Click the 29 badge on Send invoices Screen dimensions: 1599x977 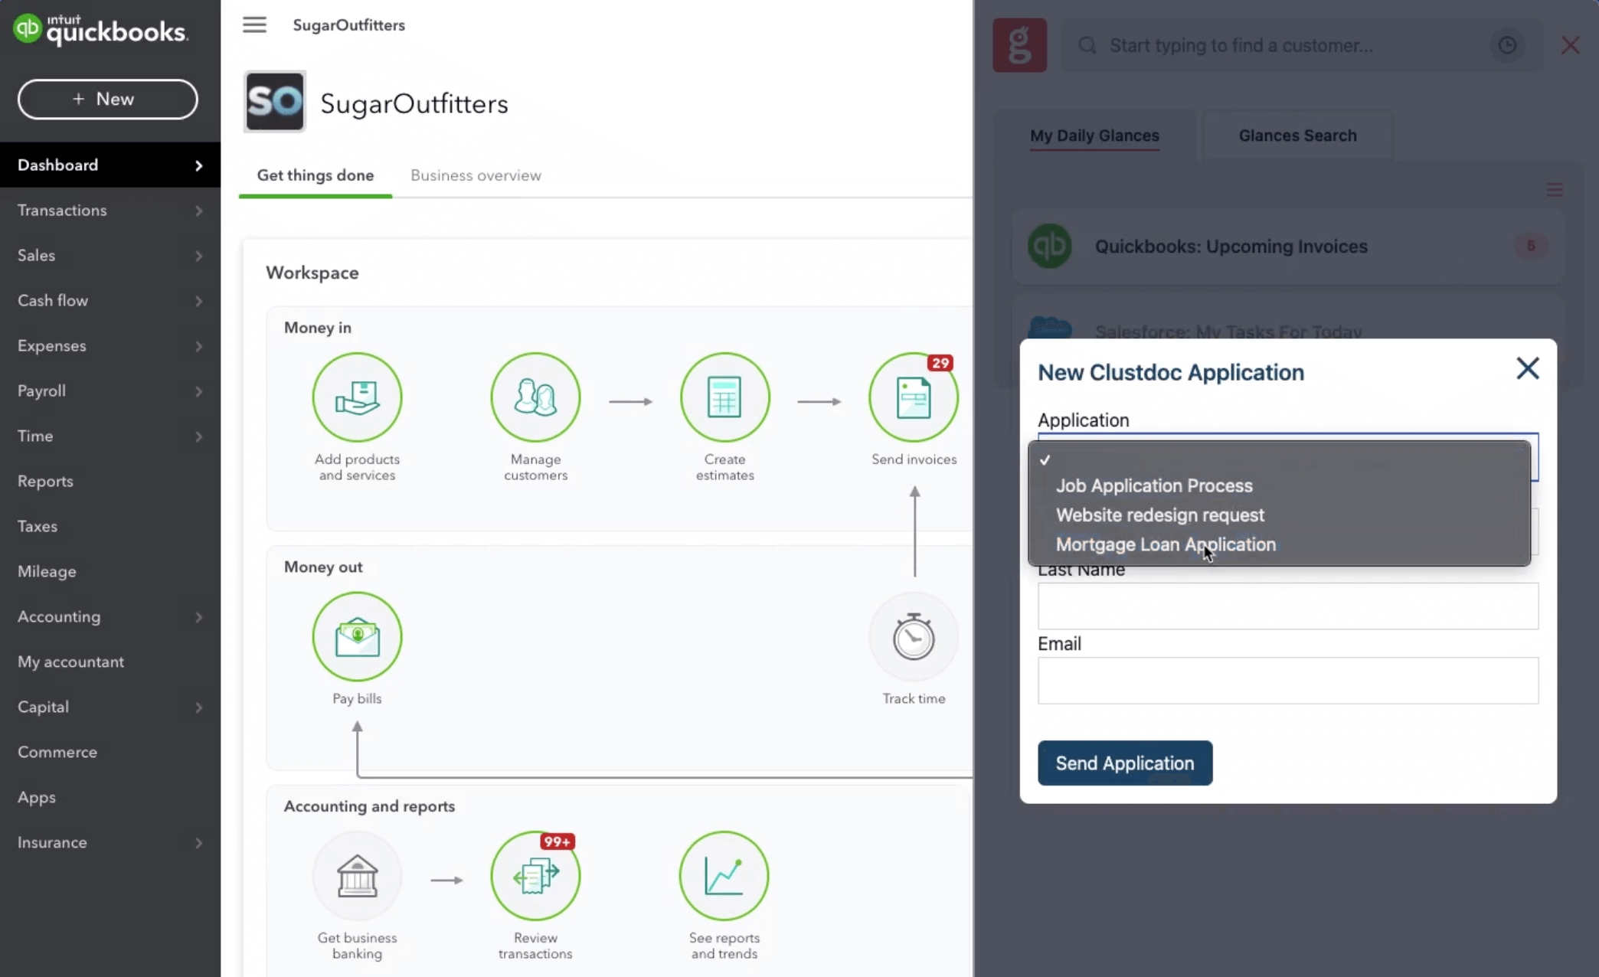pos(940,363)
